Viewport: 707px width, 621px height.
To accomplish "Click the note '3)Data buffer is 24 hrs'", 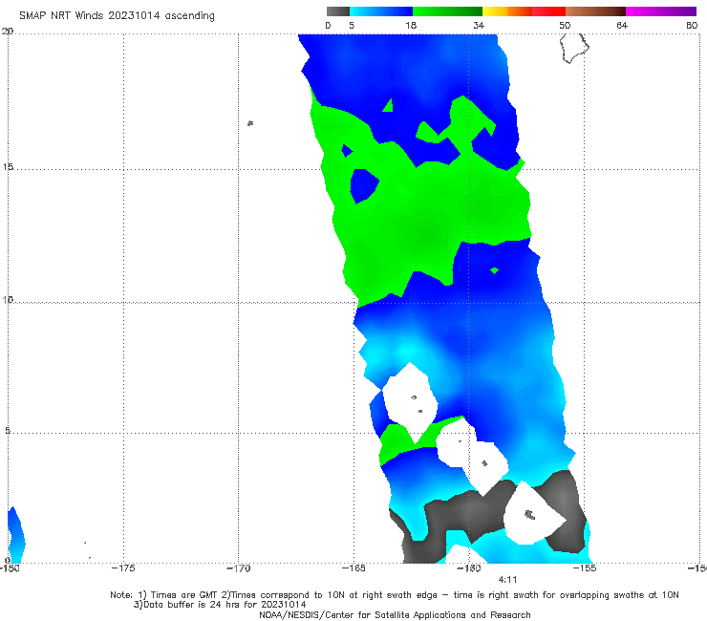I will click(220, 605).
